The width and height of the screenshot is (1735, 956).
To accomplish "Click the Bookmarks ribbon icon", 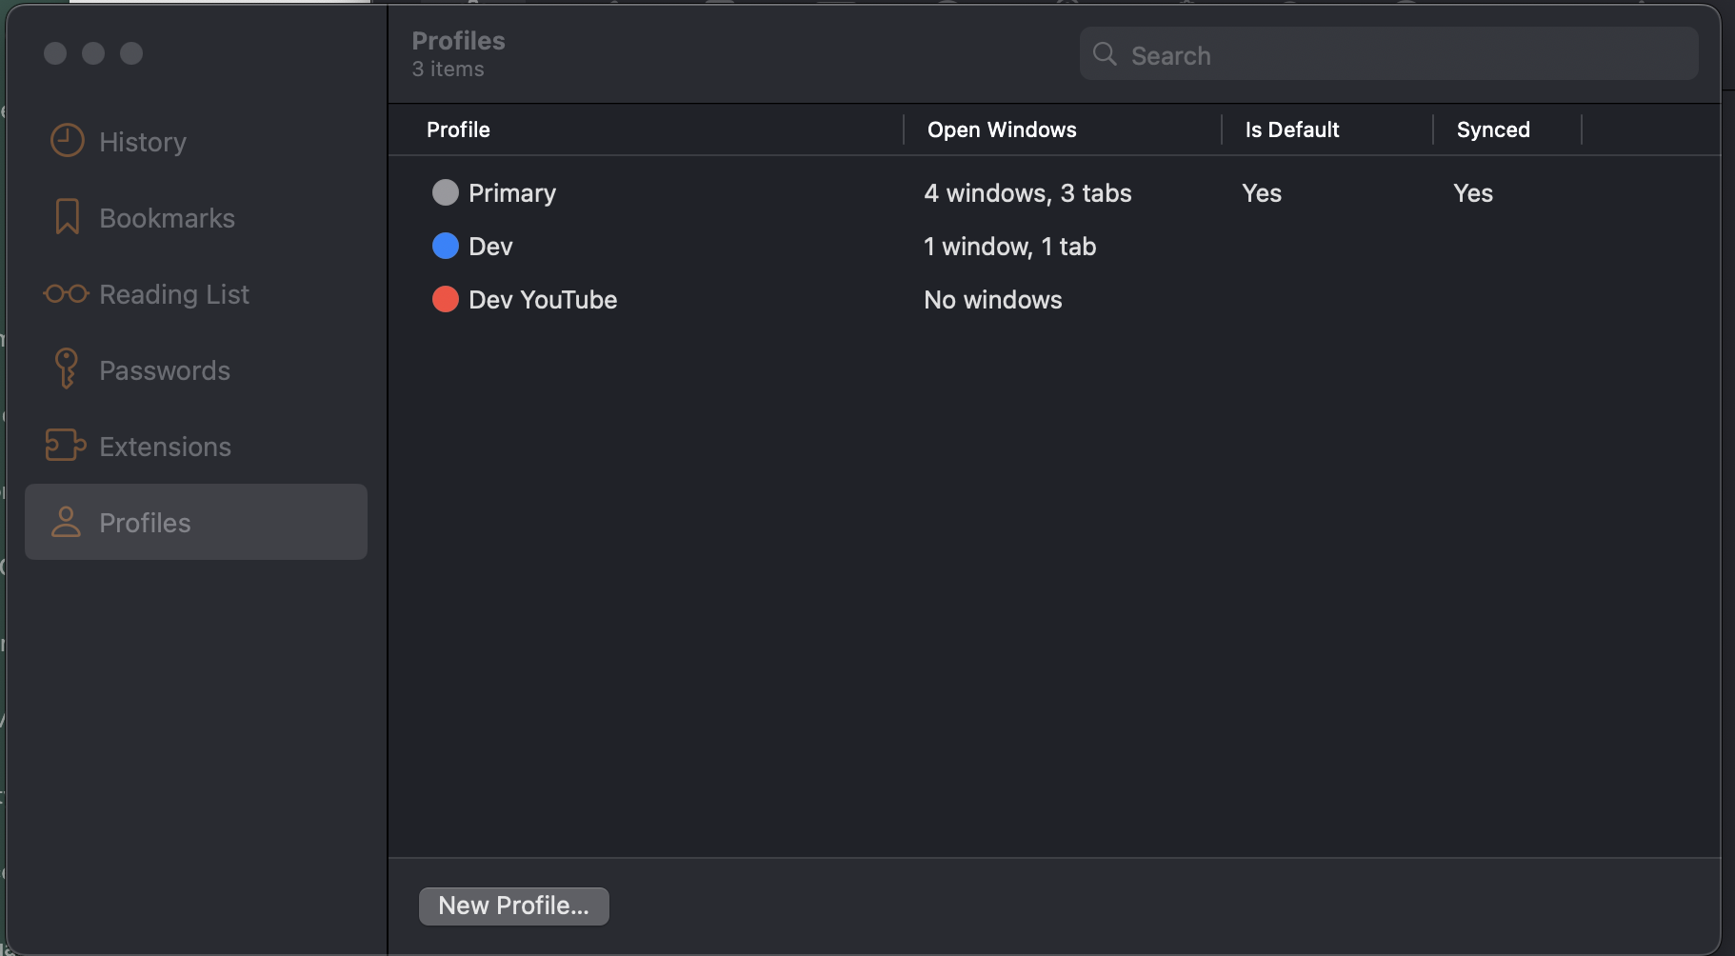I will [67, 217].
